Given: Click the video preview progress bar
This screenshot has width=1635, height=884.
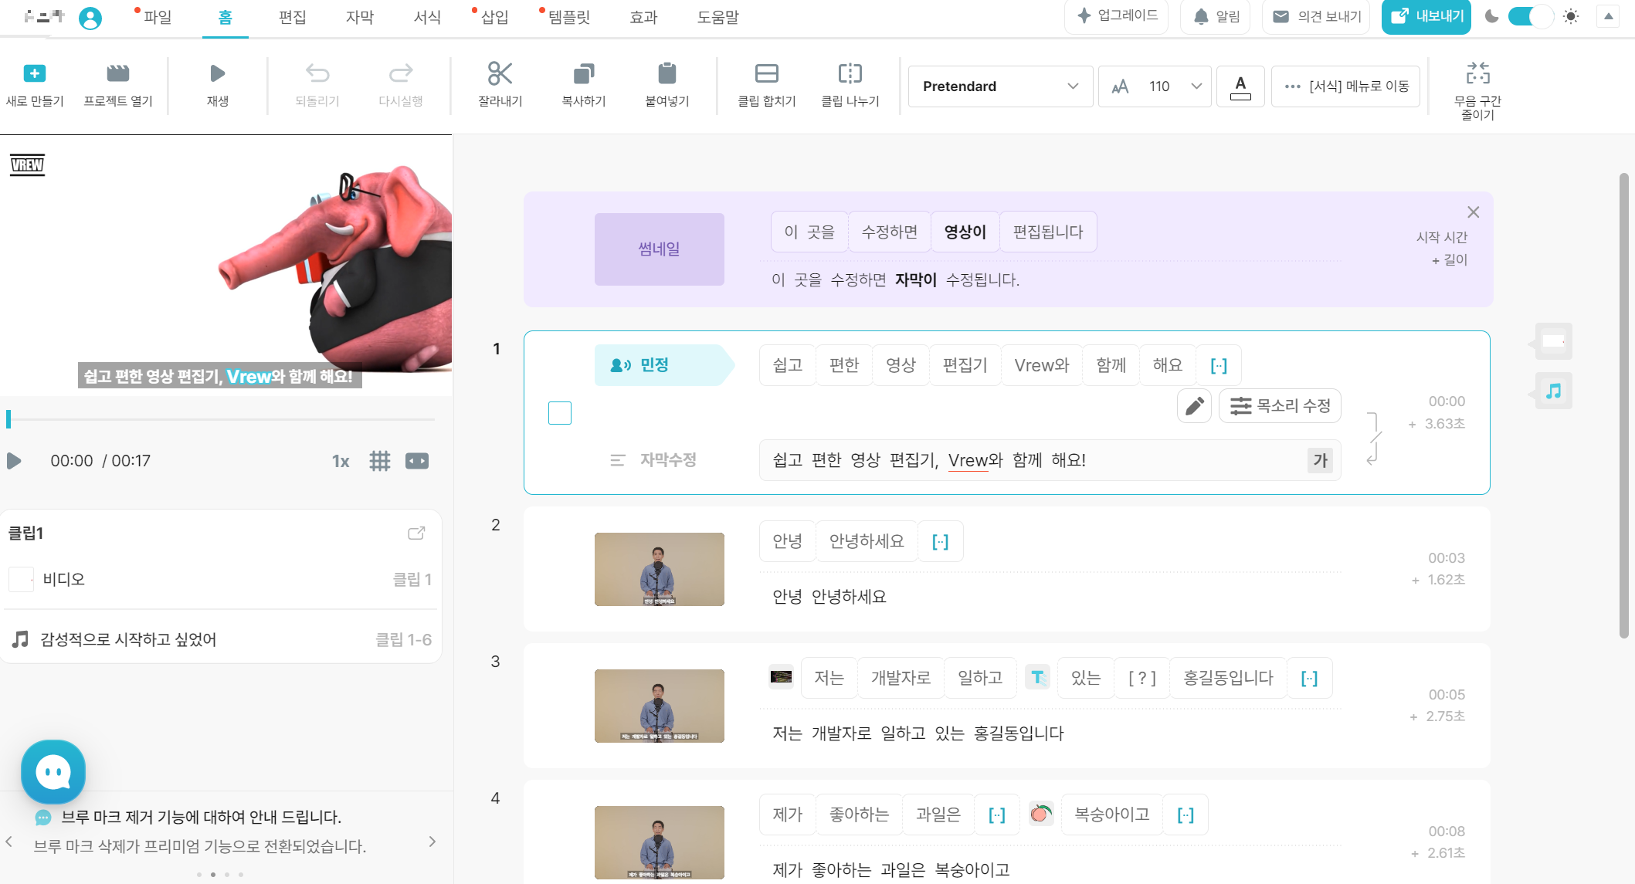Looking at the screenshot, I should coord(221,419).
